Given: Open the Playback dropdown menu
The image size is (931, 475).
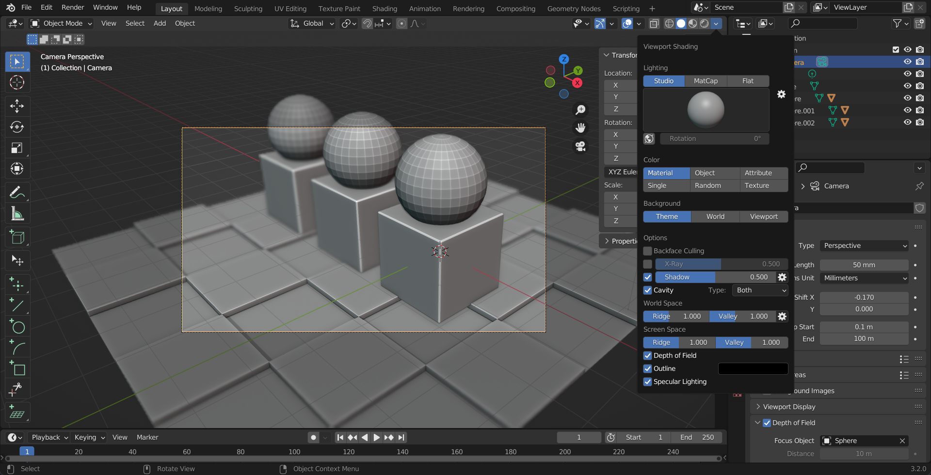Looking at the screenshot, I should click(x=48, y=438).
